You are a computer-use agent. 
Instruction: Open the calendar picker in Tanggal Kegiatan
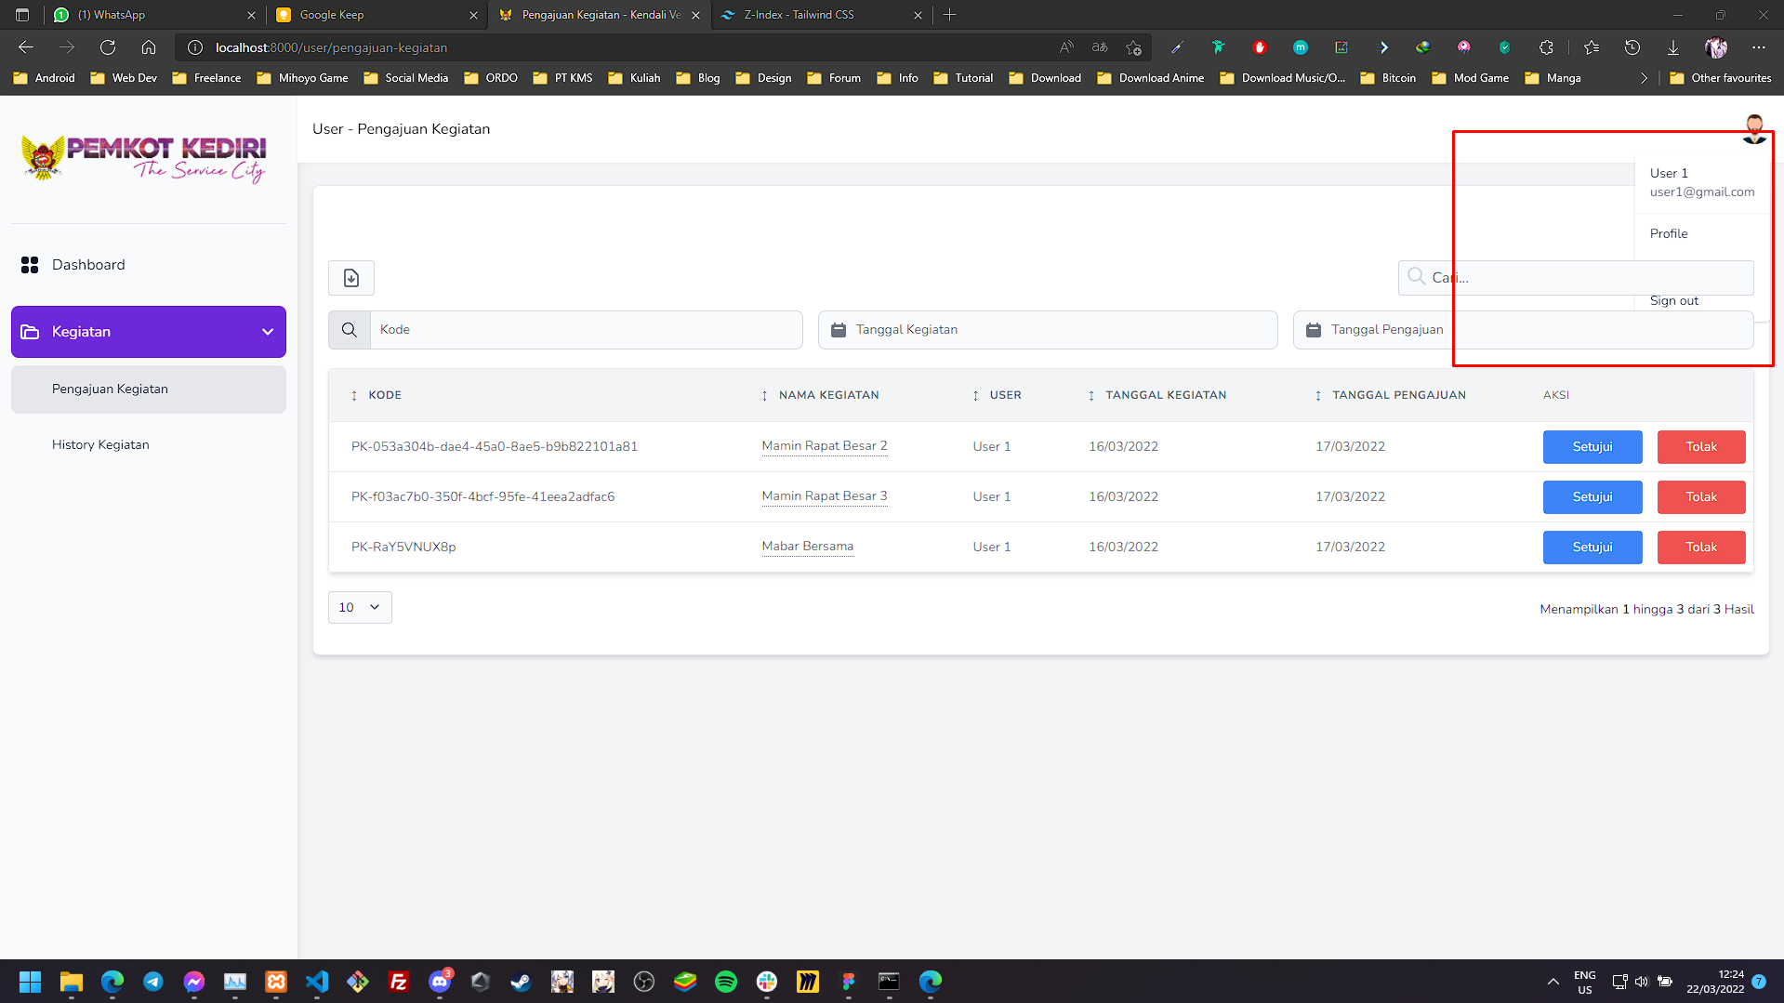click(x=839, y=329)
